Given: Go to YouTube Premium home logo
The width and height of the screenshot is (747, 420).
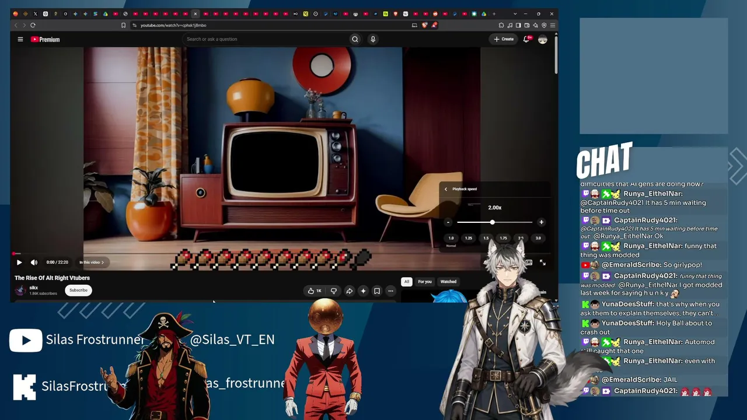Looking at the screenshot, I should pos(45,39).
